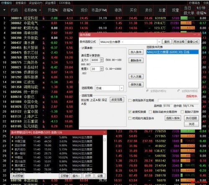Sort by the 总量 column header
This screenshot has height=185, width=209.
click(x=162, y=10)
